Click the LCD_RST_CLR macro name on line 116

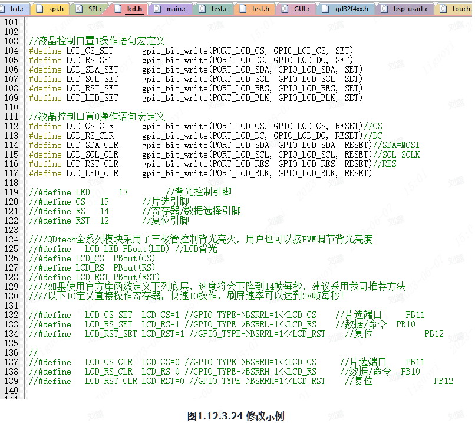point(93,164)
